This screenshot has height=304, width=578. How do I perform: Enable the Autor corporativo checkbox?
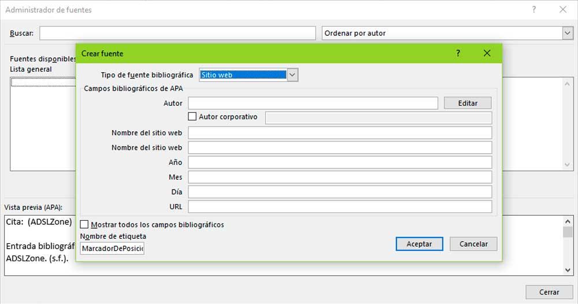pyautogui.click(x=192, y=117)
